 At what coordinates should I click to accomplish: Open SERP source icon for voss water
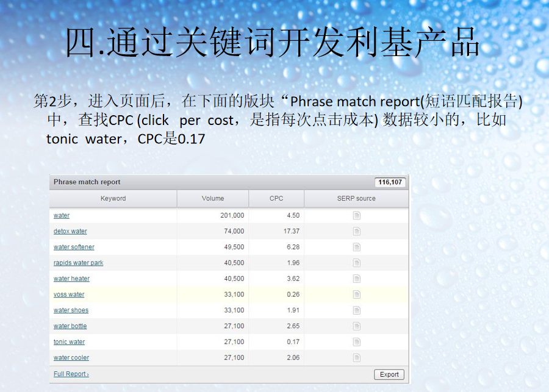click(356, 295)
